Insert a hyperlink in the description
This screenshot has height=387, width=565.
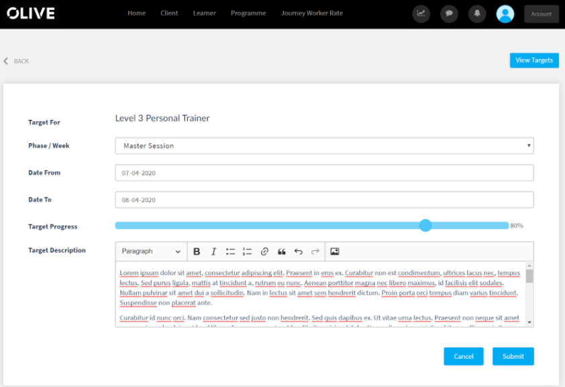[x=264, y=251]
